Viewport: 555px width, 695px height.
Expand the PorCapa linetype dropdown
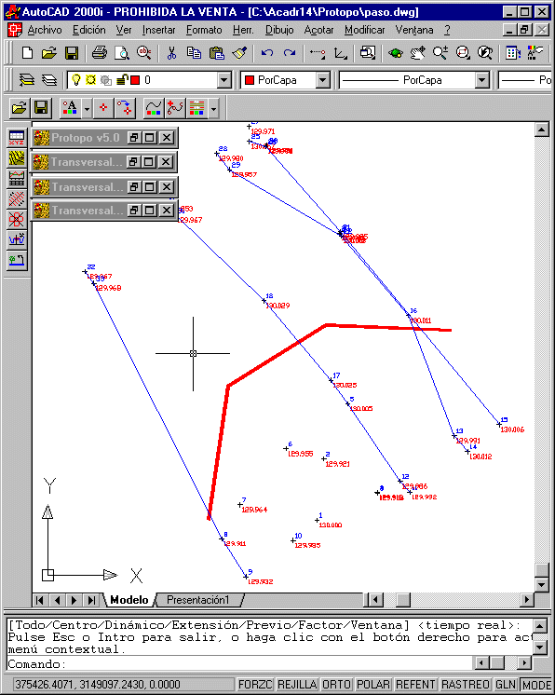tap(482, 80)
